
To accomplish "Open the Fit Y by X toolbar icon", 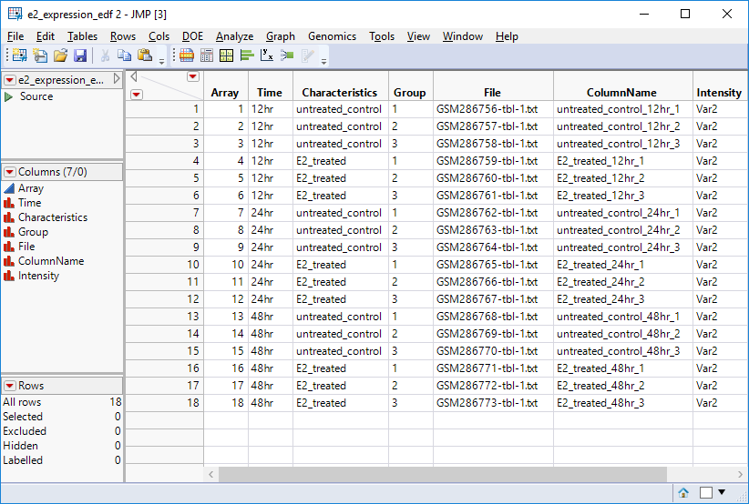I will click(x=267, y=55).
